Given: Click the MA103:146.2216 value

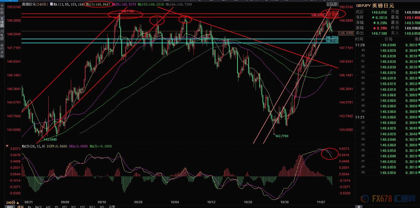Looking at the screenshot, I should [151, 4].
